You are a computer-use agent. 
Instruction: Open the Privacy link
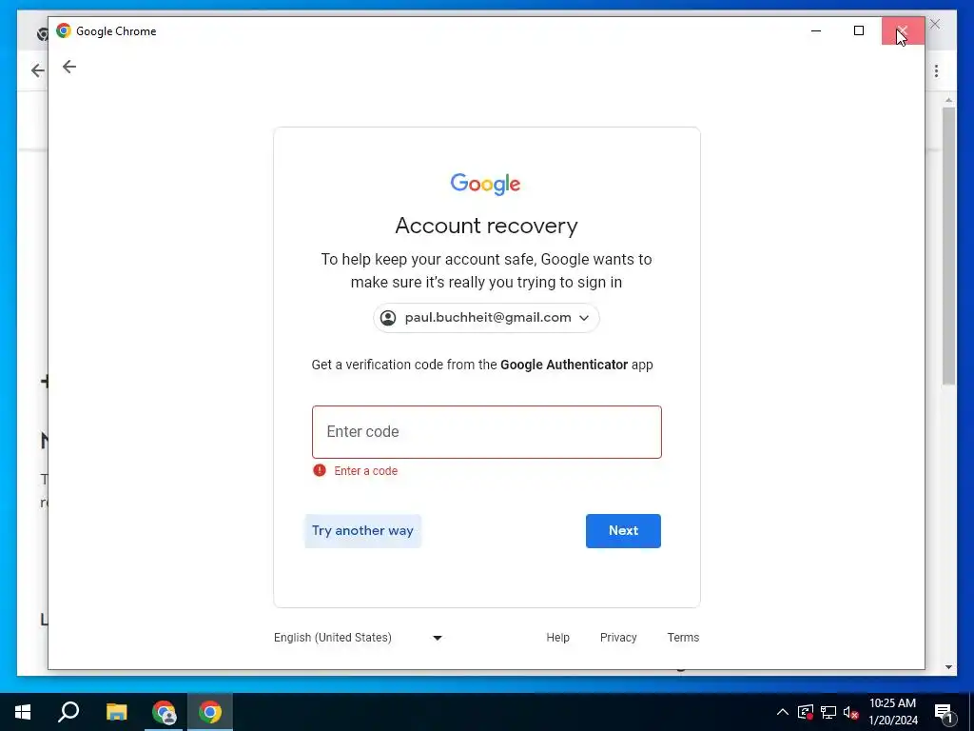618,638
